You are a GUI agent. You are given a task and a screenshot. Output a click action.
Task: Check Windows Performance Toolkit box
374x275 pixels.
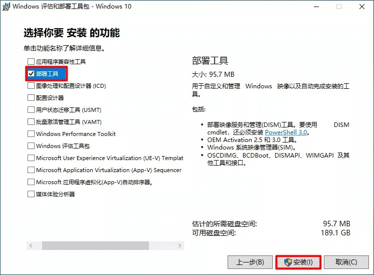(31, 133)
